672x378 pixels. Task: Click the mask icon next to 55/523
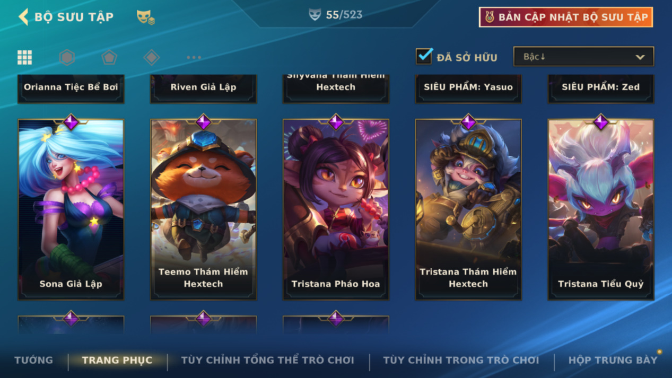tap(315, 15)
